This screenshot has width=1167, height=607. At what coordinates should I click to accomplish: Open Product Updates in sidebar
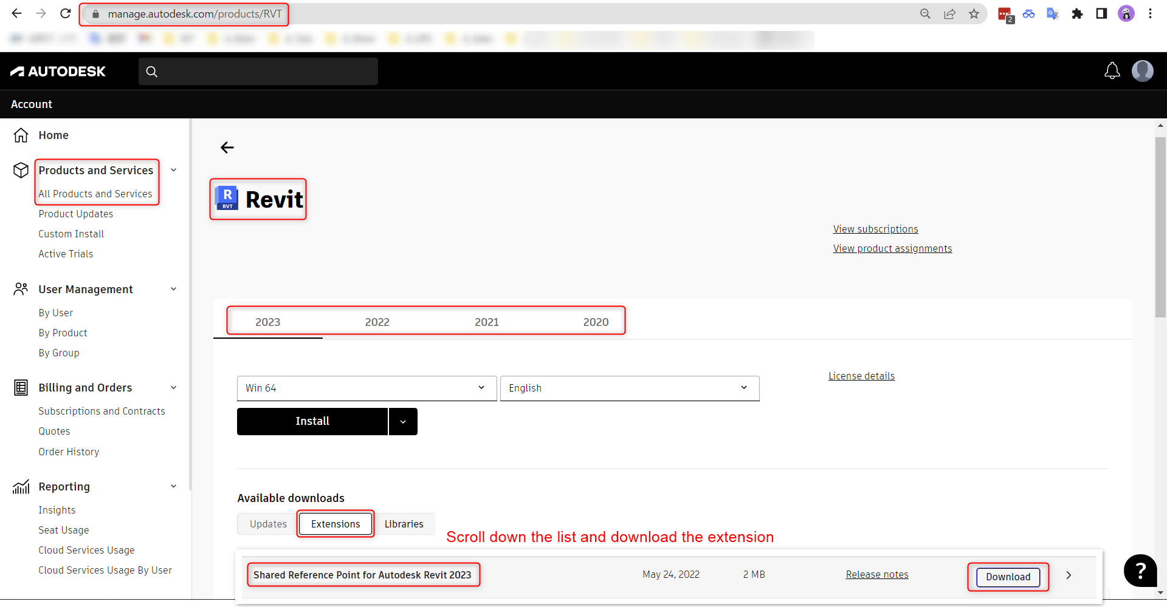(76, 214)
